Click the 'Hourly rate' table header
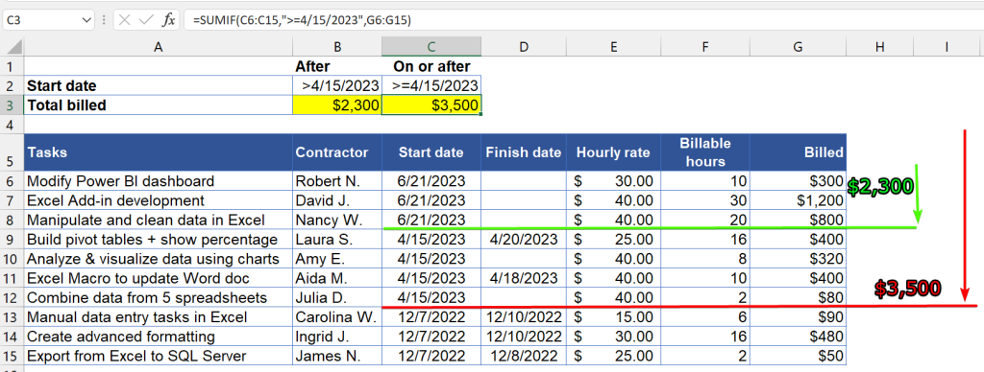Viewport: 984px width, 372px height. click(x=613, y=152)
